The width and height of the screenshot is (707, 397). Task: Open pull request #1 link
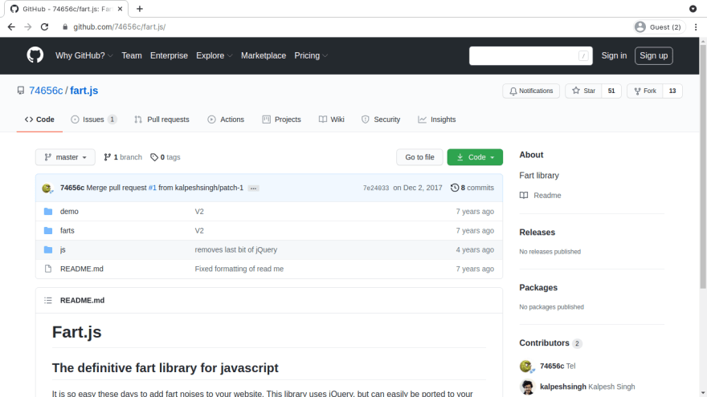tap(153, 188)
